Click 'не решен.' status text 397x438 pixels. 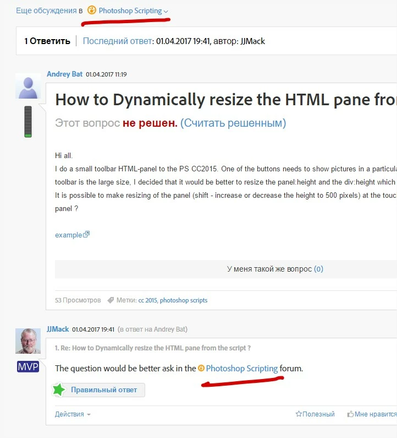[150, 123]
